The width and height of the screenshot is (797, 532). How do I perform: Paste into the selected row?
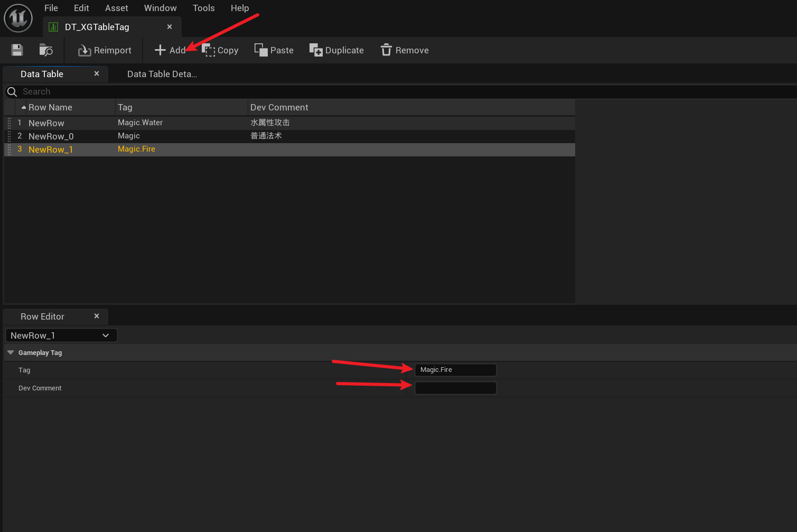tap(274, 50)
